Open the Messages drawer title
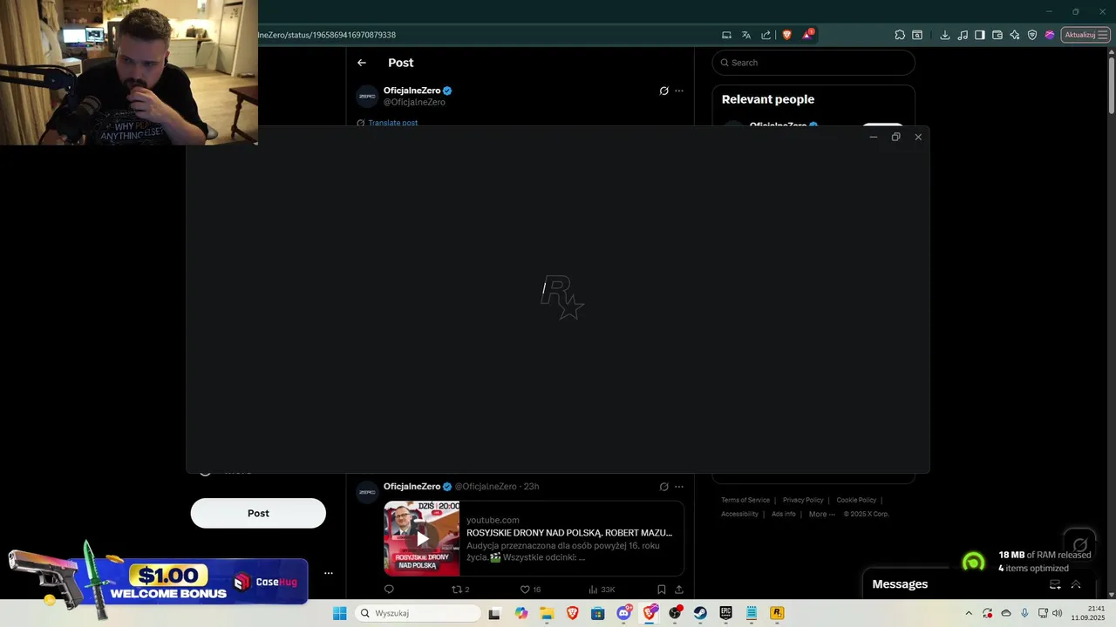This screenshot has height=627, width=1116. click(900, 584)
